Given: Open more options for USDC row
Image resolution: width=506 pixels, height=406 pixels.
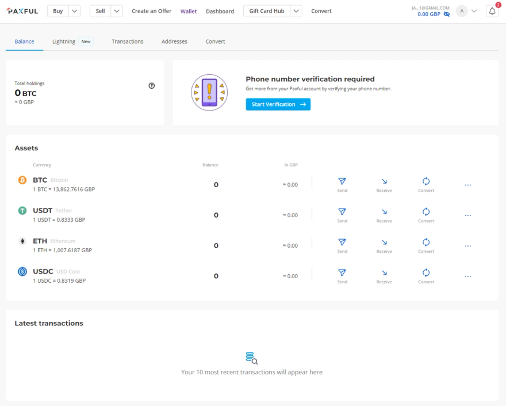Looking at the screenshot, I should [468, 276].
